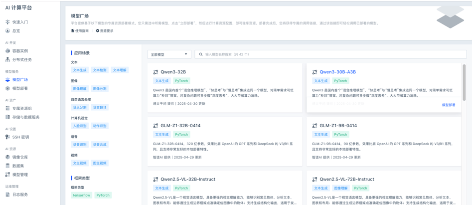The image size is (473, 206).
Task: Toggle the 人脸识别 filter tag
Action: [80, 126]
